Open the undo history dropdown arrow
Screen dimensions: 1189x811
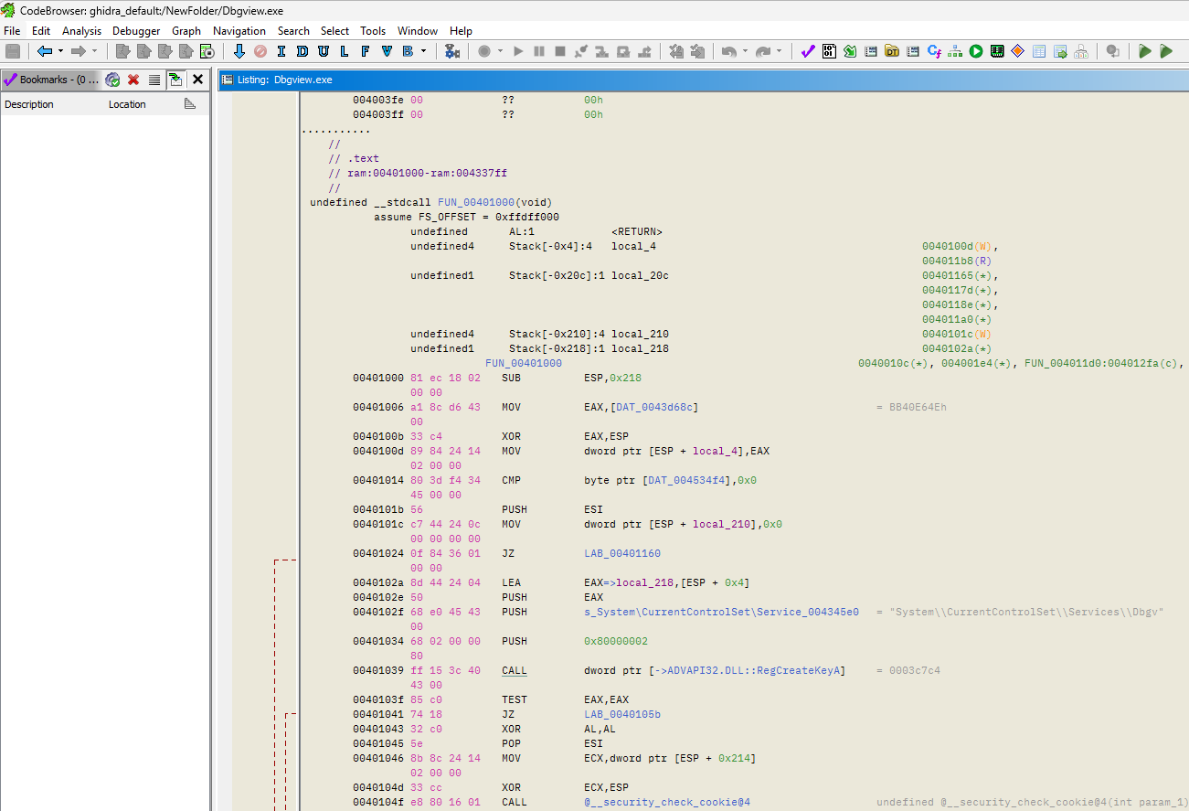pyautogui.click(x=745, y=51)
